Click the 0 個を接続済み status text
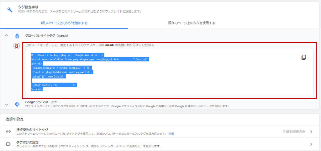 (294, 131)
